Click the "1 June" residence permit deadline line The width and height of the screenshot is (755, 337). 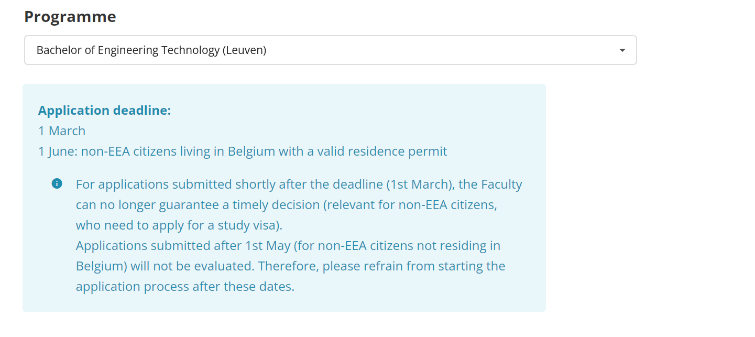pyautogui.click(x=243, y=151)
